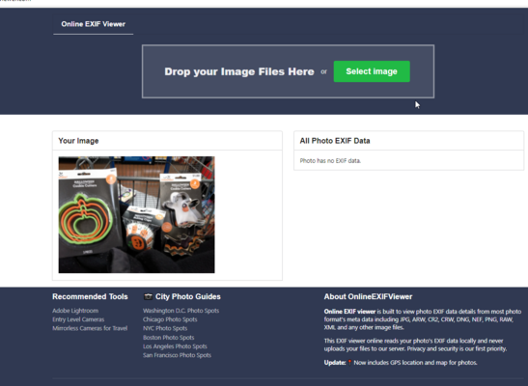The height and width of the screenshot is (386, 528).
Task: Open the Entry Level Cameras link
Action: point(78,319)
